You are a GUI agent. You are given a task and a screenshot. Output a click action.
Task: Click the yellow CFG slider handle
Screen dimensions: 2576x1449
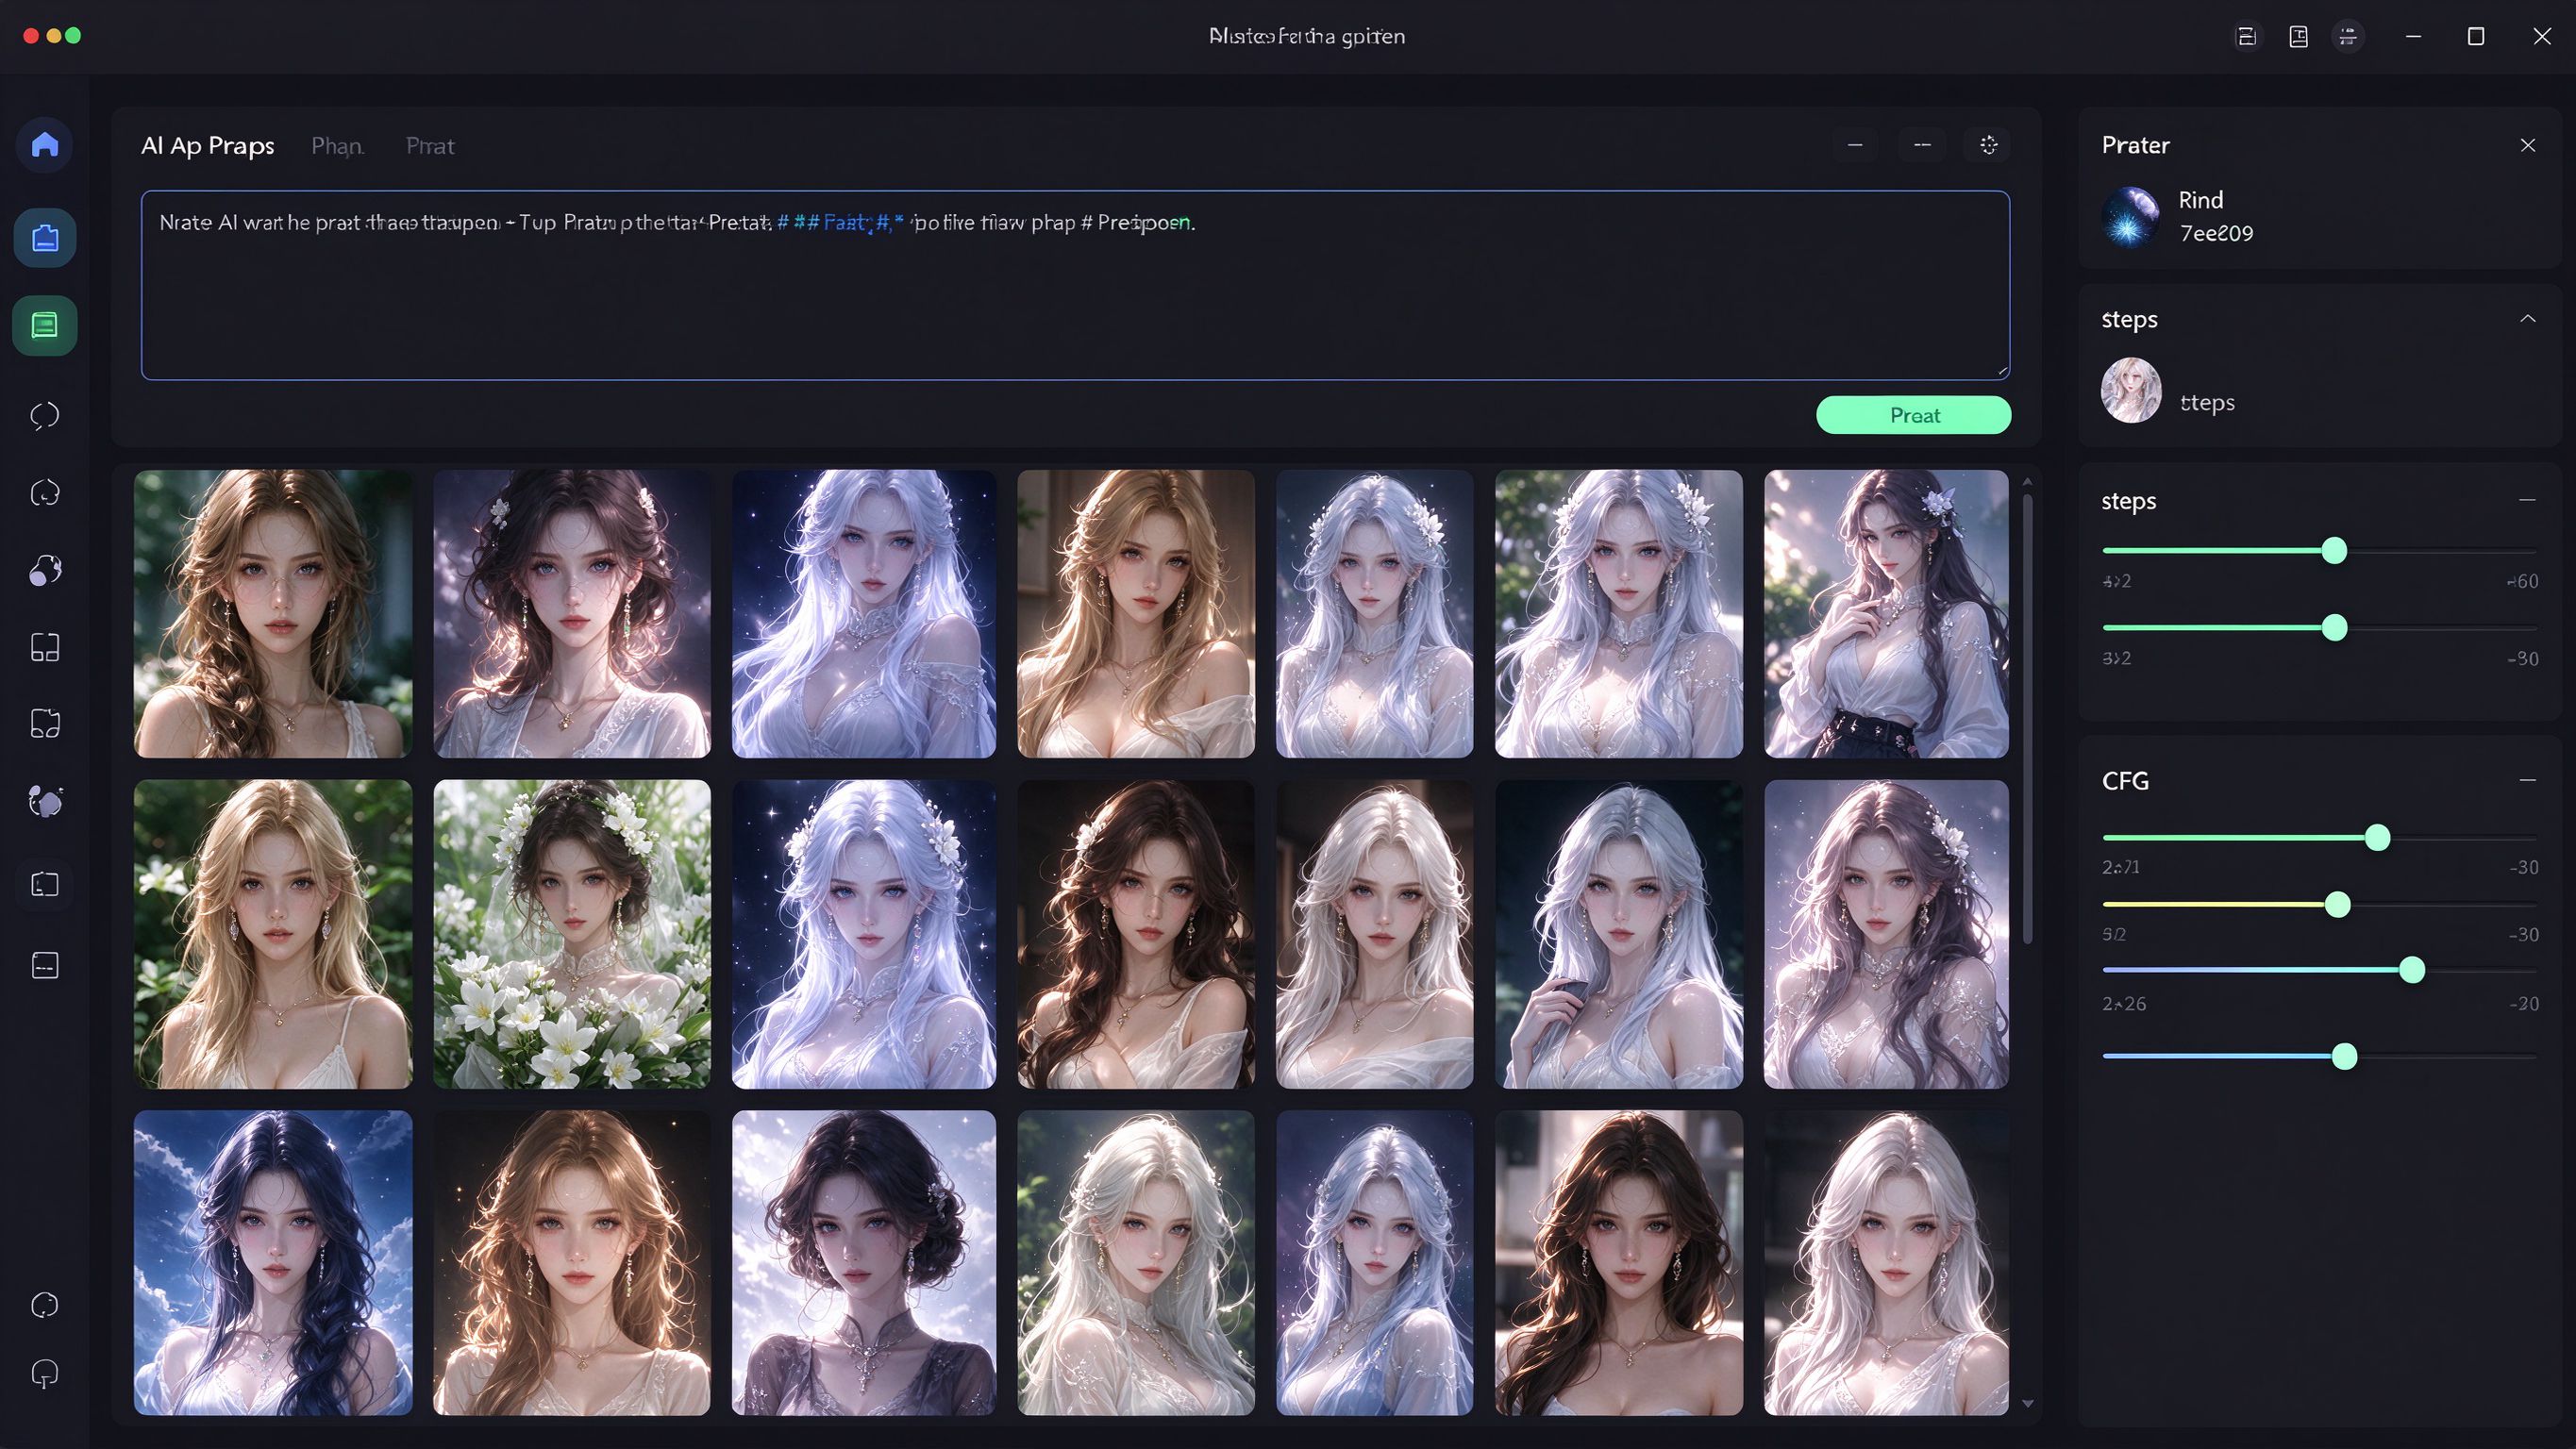point(2337,905)
